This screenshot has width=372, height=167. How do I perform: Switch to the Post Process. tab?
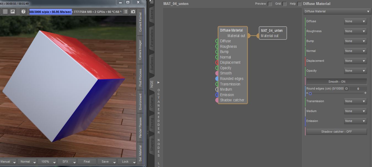140,77
